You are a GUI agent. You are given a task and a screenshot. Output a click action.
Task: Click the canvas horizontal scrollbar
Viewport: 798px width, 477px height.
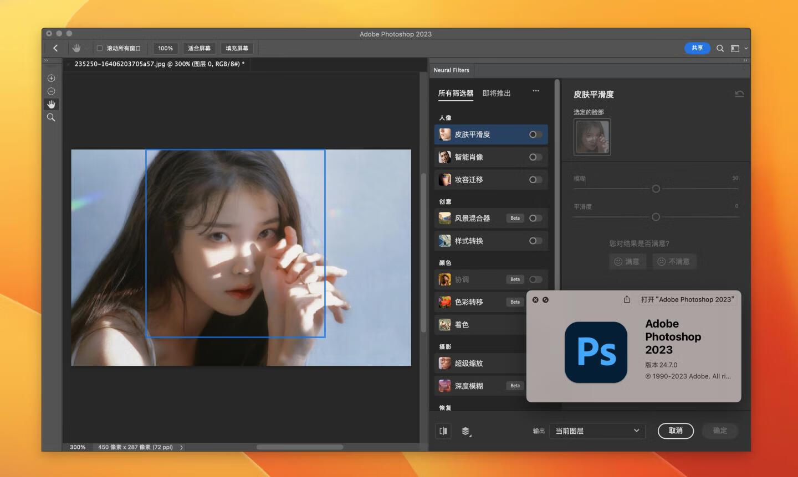click(300, 447)
